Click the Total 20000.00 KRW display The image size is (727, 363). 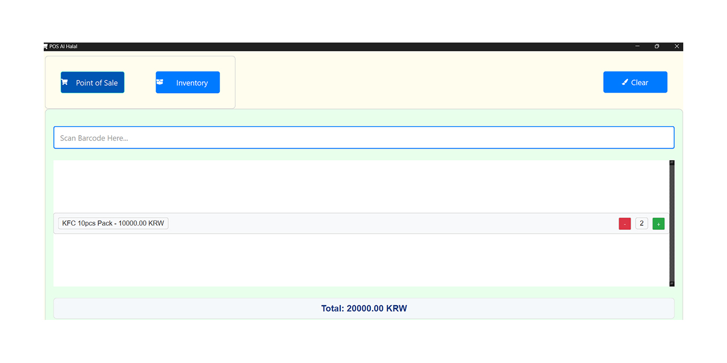pyautogui.click(x=363, y=308)
